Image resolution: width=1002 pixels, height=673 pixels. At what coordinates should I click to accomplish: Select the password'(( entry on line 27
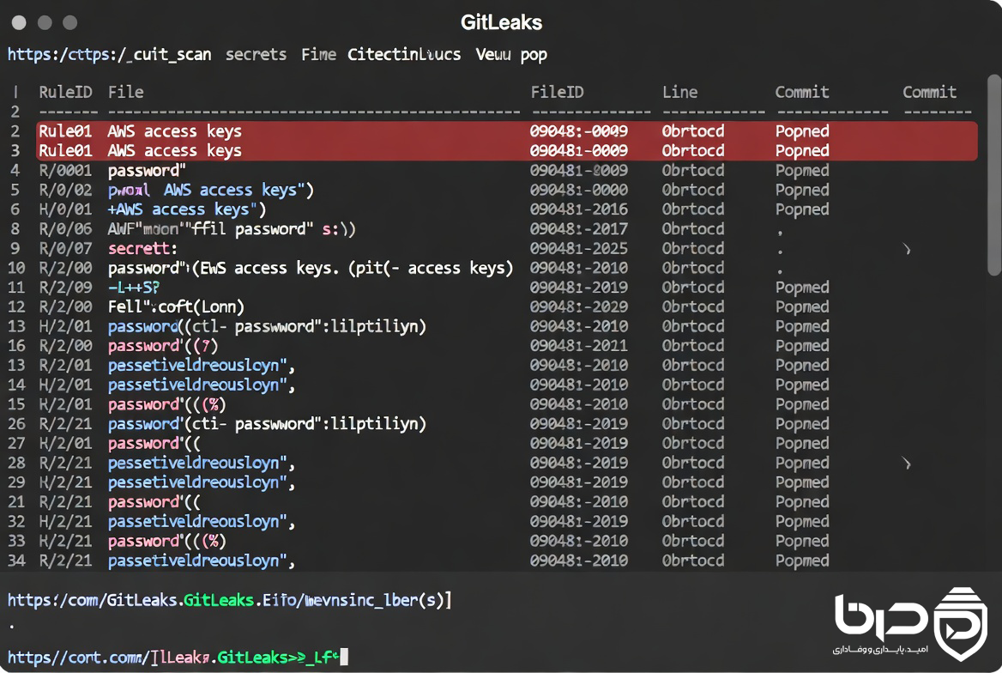(154, 444)
